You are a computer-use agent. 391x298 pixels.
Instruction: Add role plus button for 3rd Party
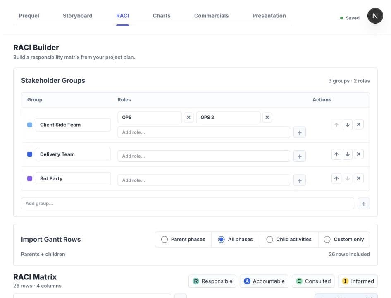click(x=300, y=180)
